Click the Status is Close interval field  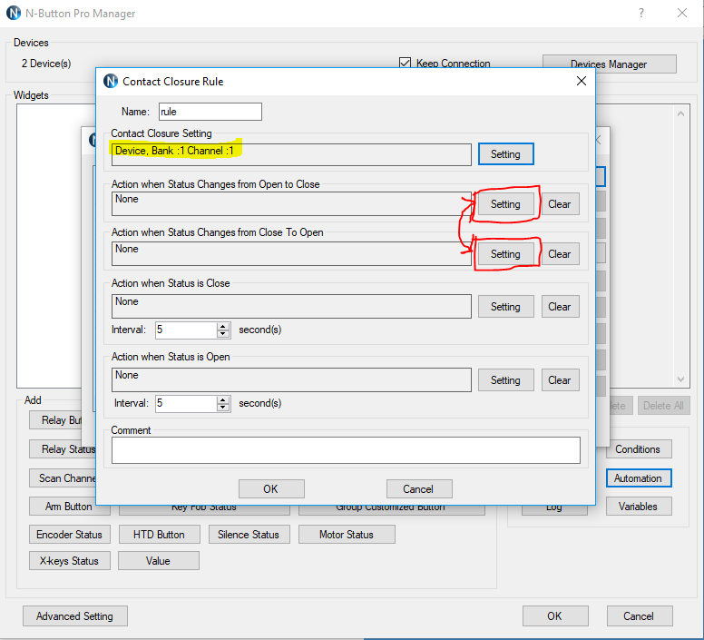click(186, 330)
